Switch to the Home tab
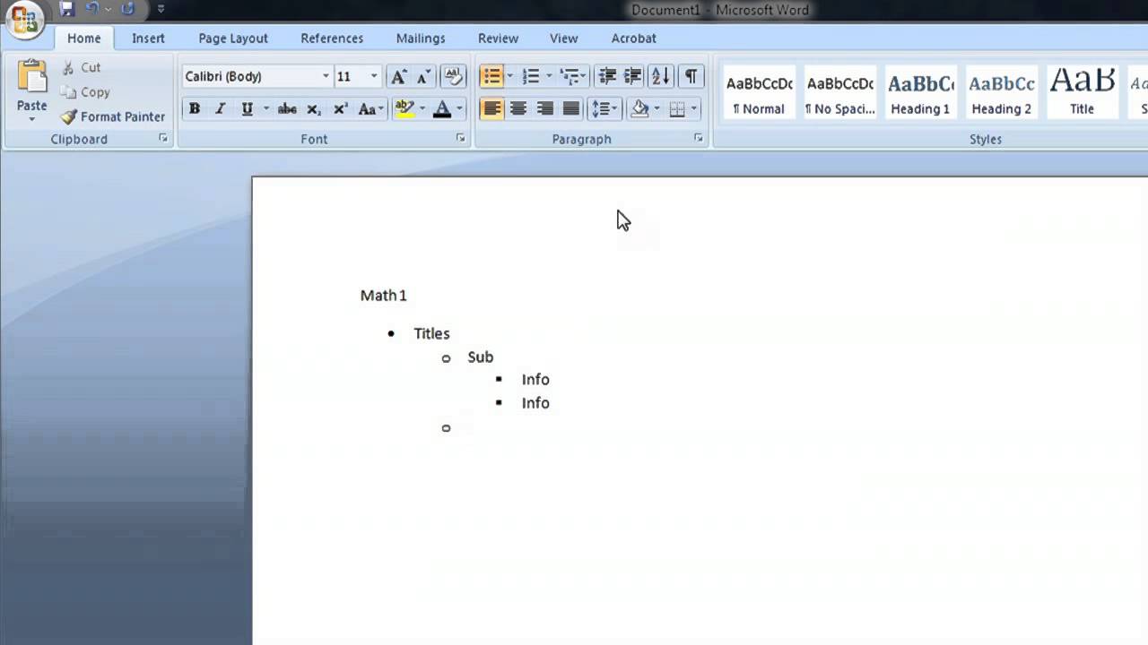 [x=83, y=39]
